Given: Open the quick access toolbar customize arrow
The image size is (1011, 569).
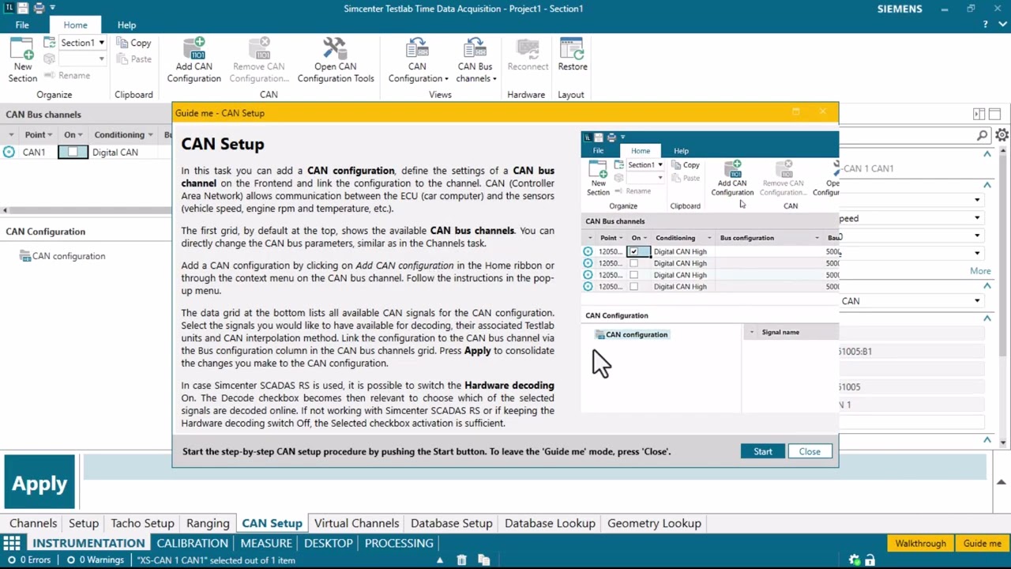Looking at the screenshot, I should coord(53,8).
